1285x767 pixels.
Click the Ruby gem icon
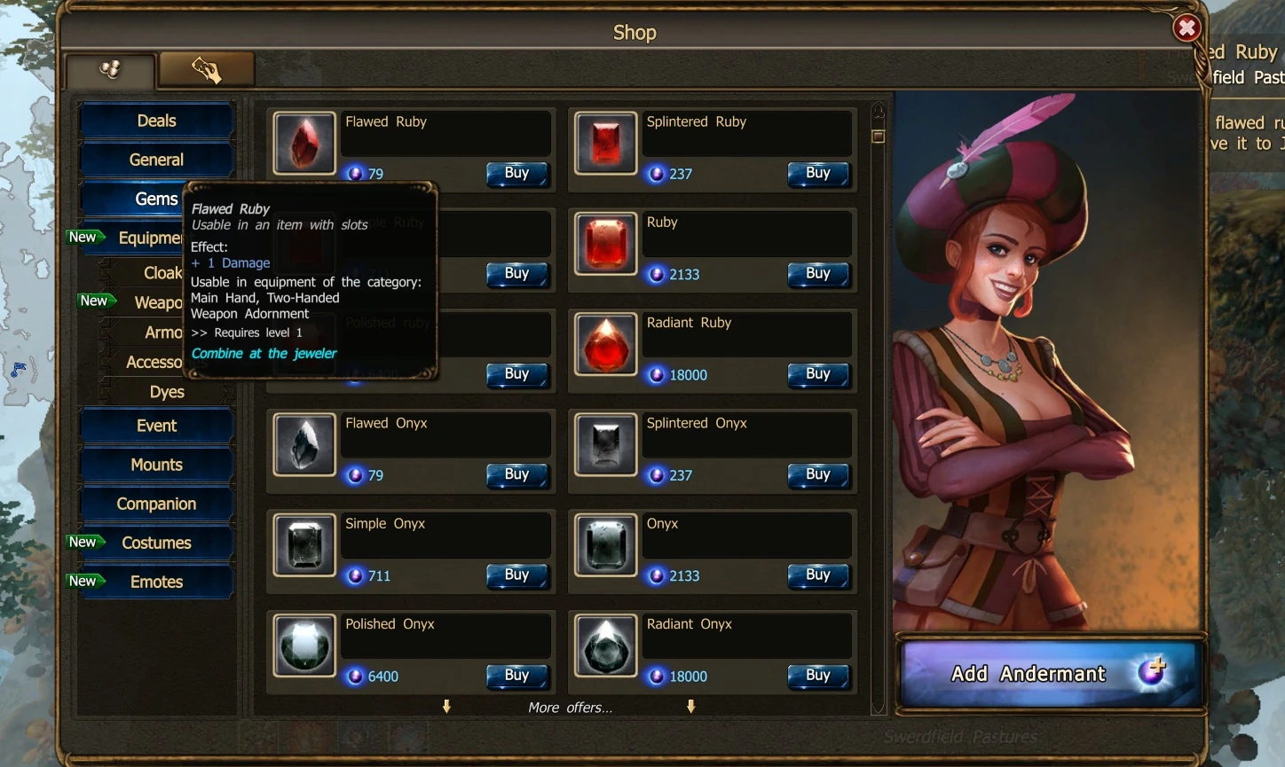click(606, 243)
